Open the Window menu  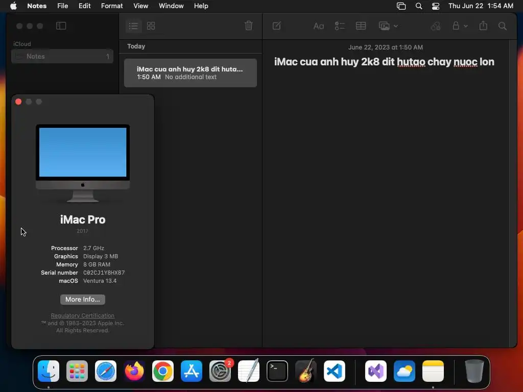[x=171, y=6]
